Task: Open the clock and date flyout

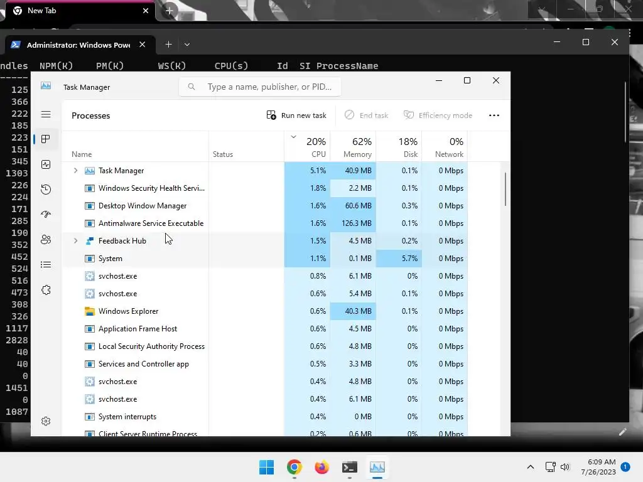Action: pos(598,467)
